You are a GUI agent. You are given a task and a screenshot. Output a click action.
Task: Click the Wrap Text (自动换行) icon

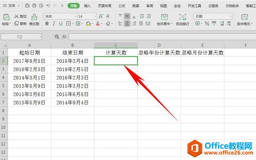183,17
